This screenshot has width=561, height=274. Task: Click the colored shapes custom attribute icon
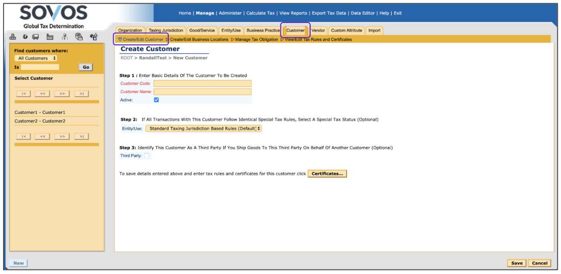94,37
